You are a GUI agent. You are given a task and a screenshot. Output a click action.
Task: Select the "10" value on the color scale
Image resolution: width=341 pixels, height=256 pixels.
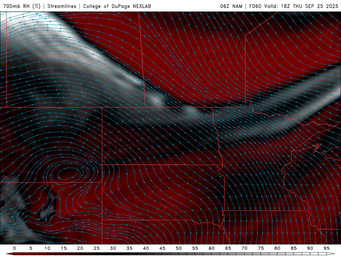pyautogui.click(x=47, y=248)
